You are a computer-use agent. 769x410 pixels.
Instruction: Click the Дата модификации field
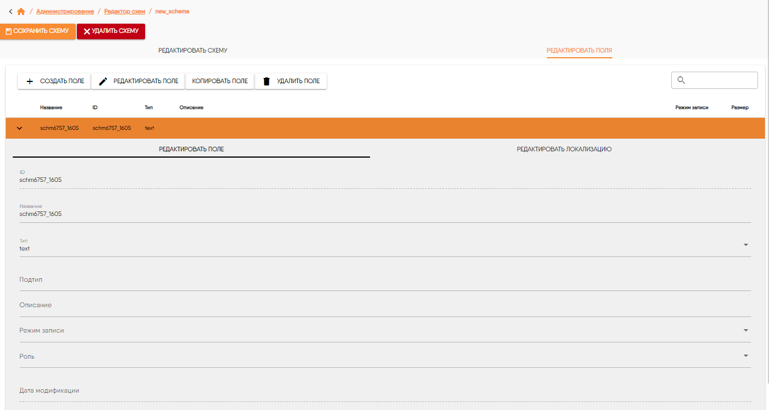pos(385,390)
